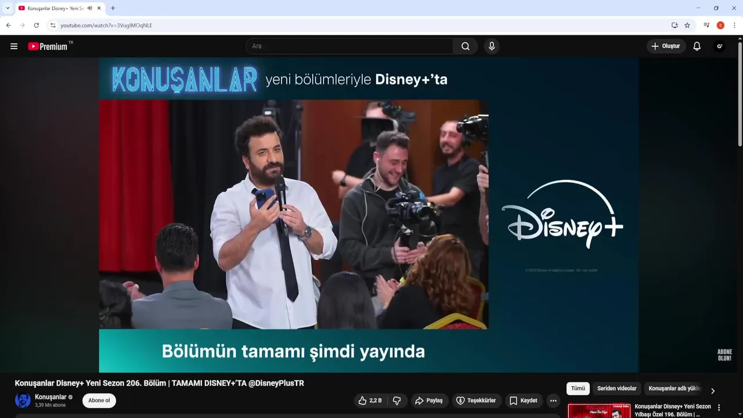
Task: Share the video via Paylaş
Action: point(428,401)
